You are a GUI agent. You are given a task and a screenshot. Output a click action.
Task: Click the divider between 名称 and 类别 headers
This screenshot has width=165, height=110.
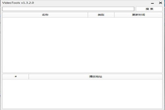[88, 15]
